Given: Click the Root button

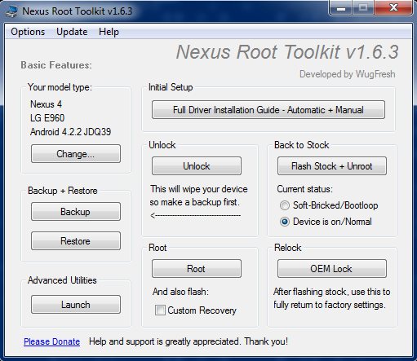Looking at the screenshot, I should [x=197, y=269].
